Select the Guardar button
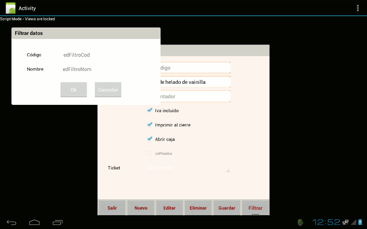 [227, 208]
